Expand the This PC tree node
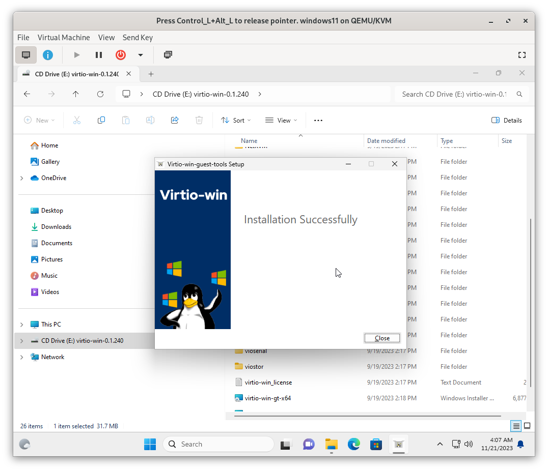 coord(22,325)
